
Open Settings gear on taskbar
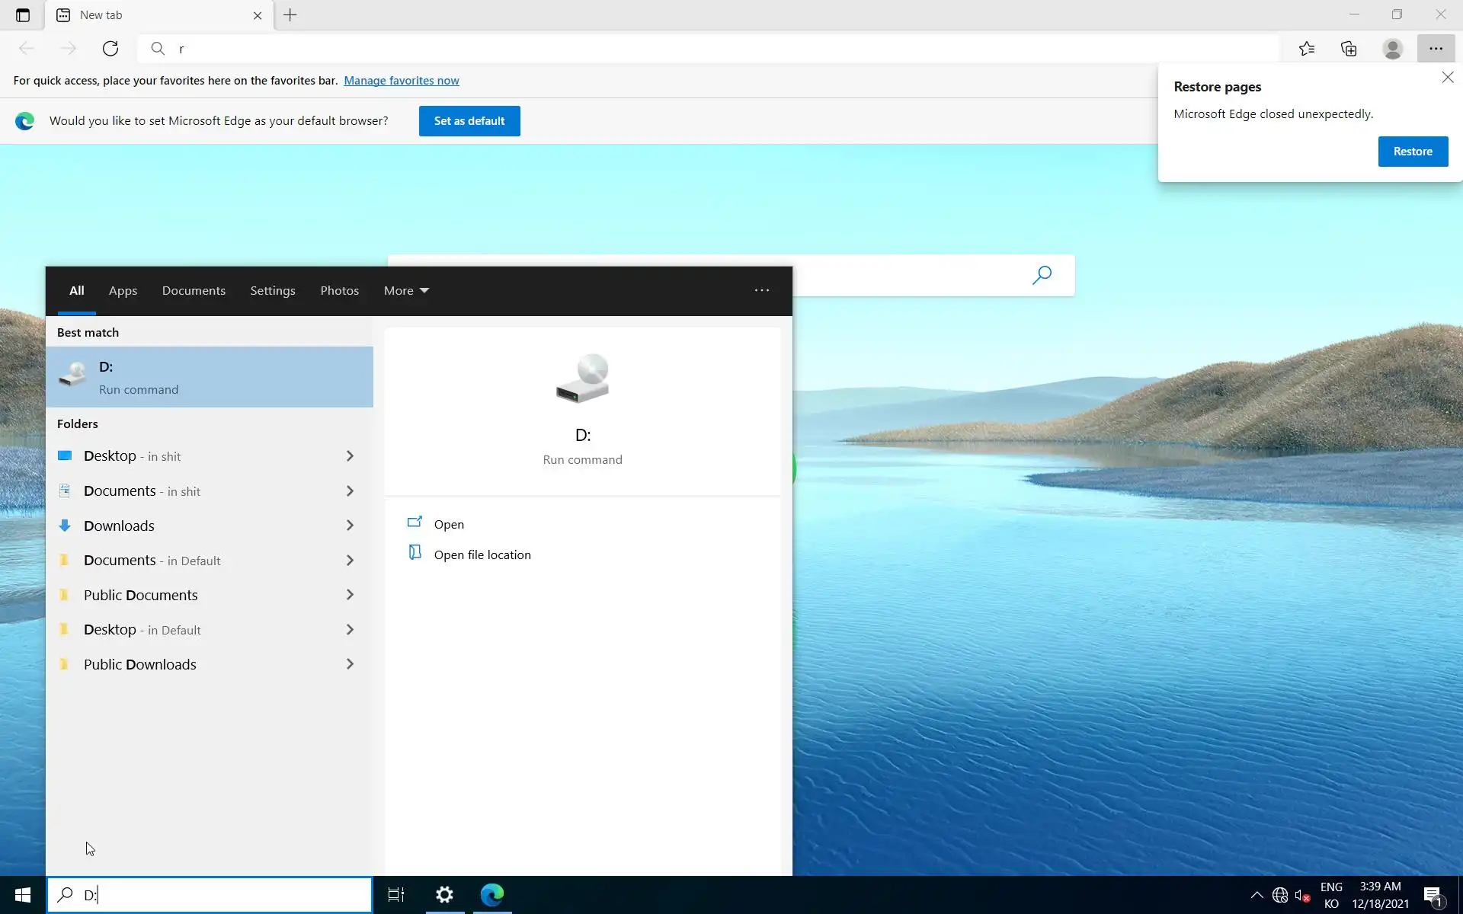click(x=444, y=895)
